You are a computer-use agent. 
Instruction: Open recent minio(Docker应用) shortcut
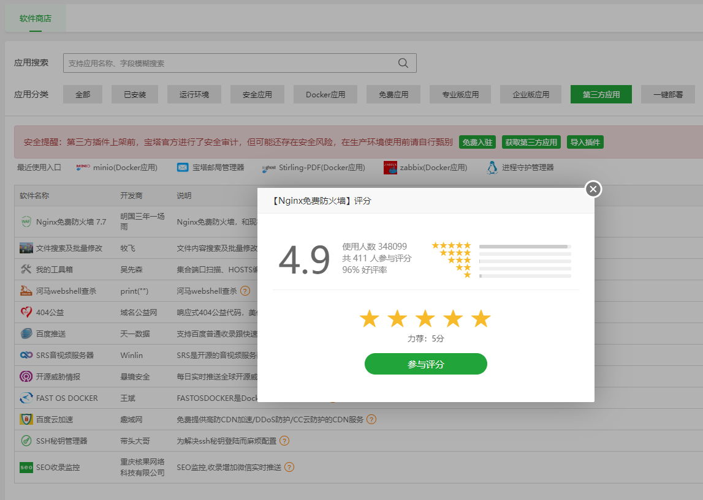[116, 168]
